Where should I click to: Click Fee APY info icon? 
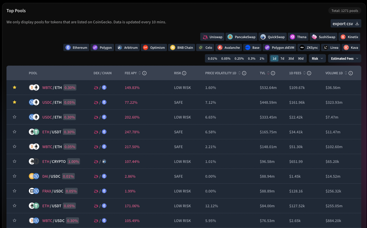point(144,73)
